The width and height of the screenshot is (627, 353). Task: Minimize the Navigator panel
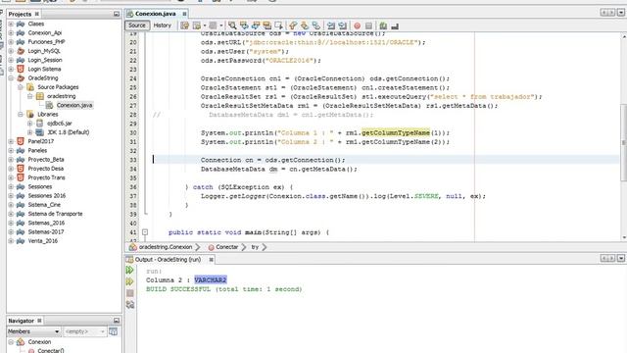click(x=117, y=321)
